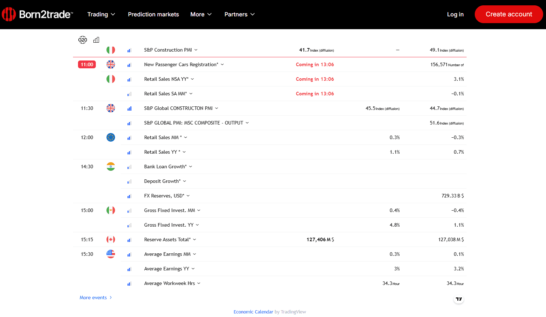Image resolution: width=546 pixels, height=317 pixels.
Task: Click the 15:15 time label
Action: pyautogui.click(x=87, y=239)
